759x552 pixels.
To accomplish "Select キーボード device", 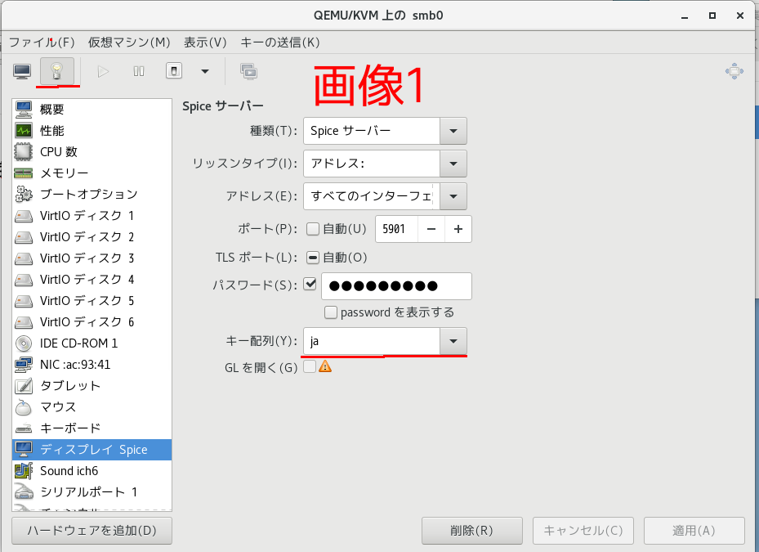I will pos(92,429).
